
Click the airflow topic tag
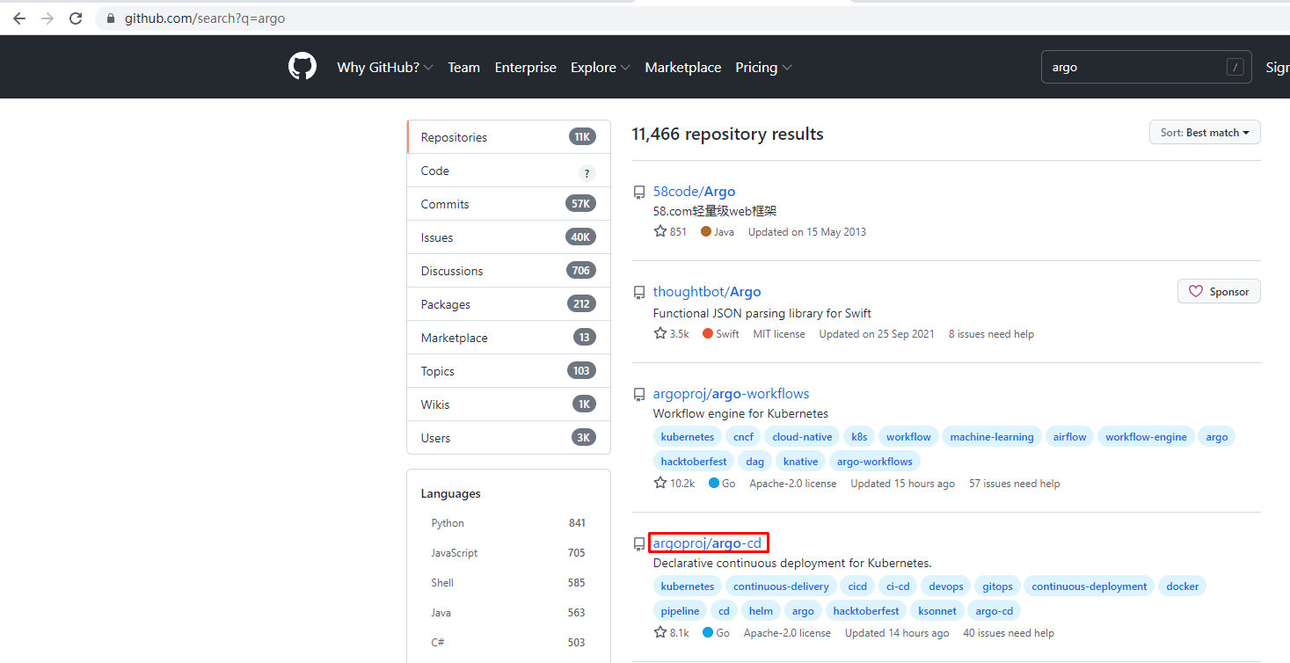1069,437
